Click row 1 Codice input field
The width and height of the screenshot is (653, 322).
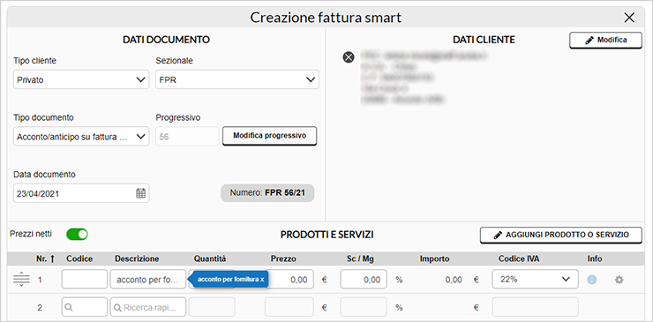pyautogui.click(x=85, y=279)
